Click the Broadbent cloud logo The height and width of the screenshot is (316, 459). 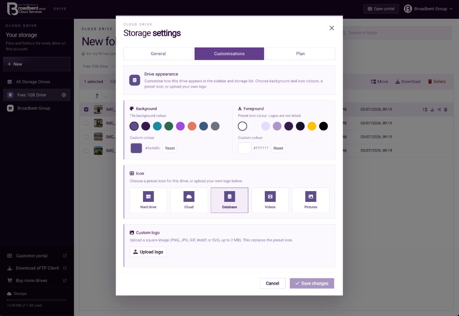pyautogui.click(x=26, y=9)
